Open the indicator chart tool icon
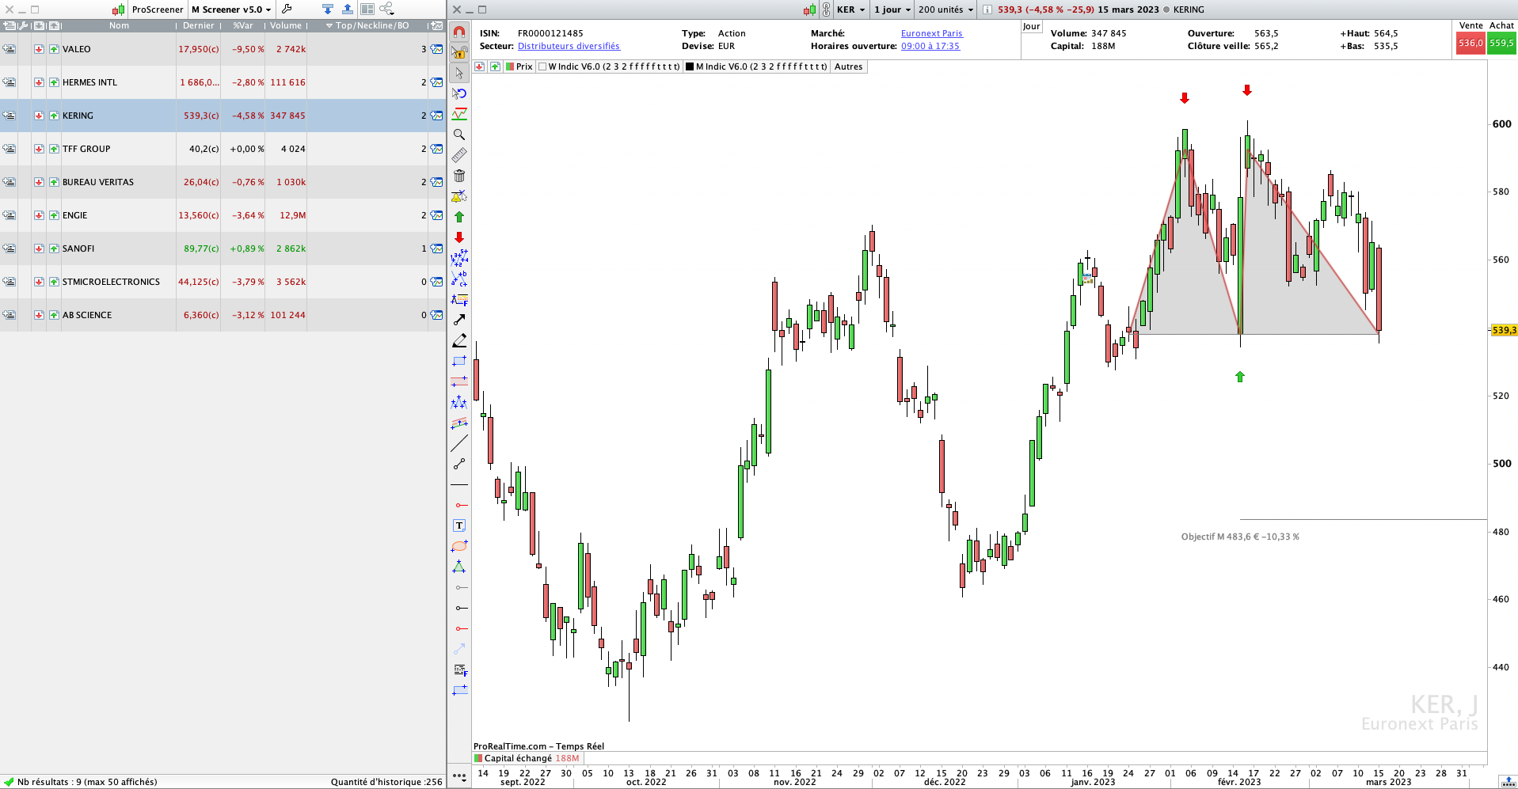Image resolution: width=1518 pixels, height=789 pixels. [x=459, y=114]
